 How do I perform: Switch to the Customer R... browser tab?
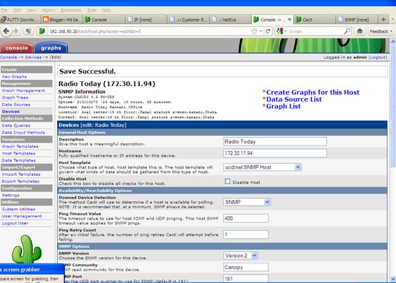[x=188, y=20]
